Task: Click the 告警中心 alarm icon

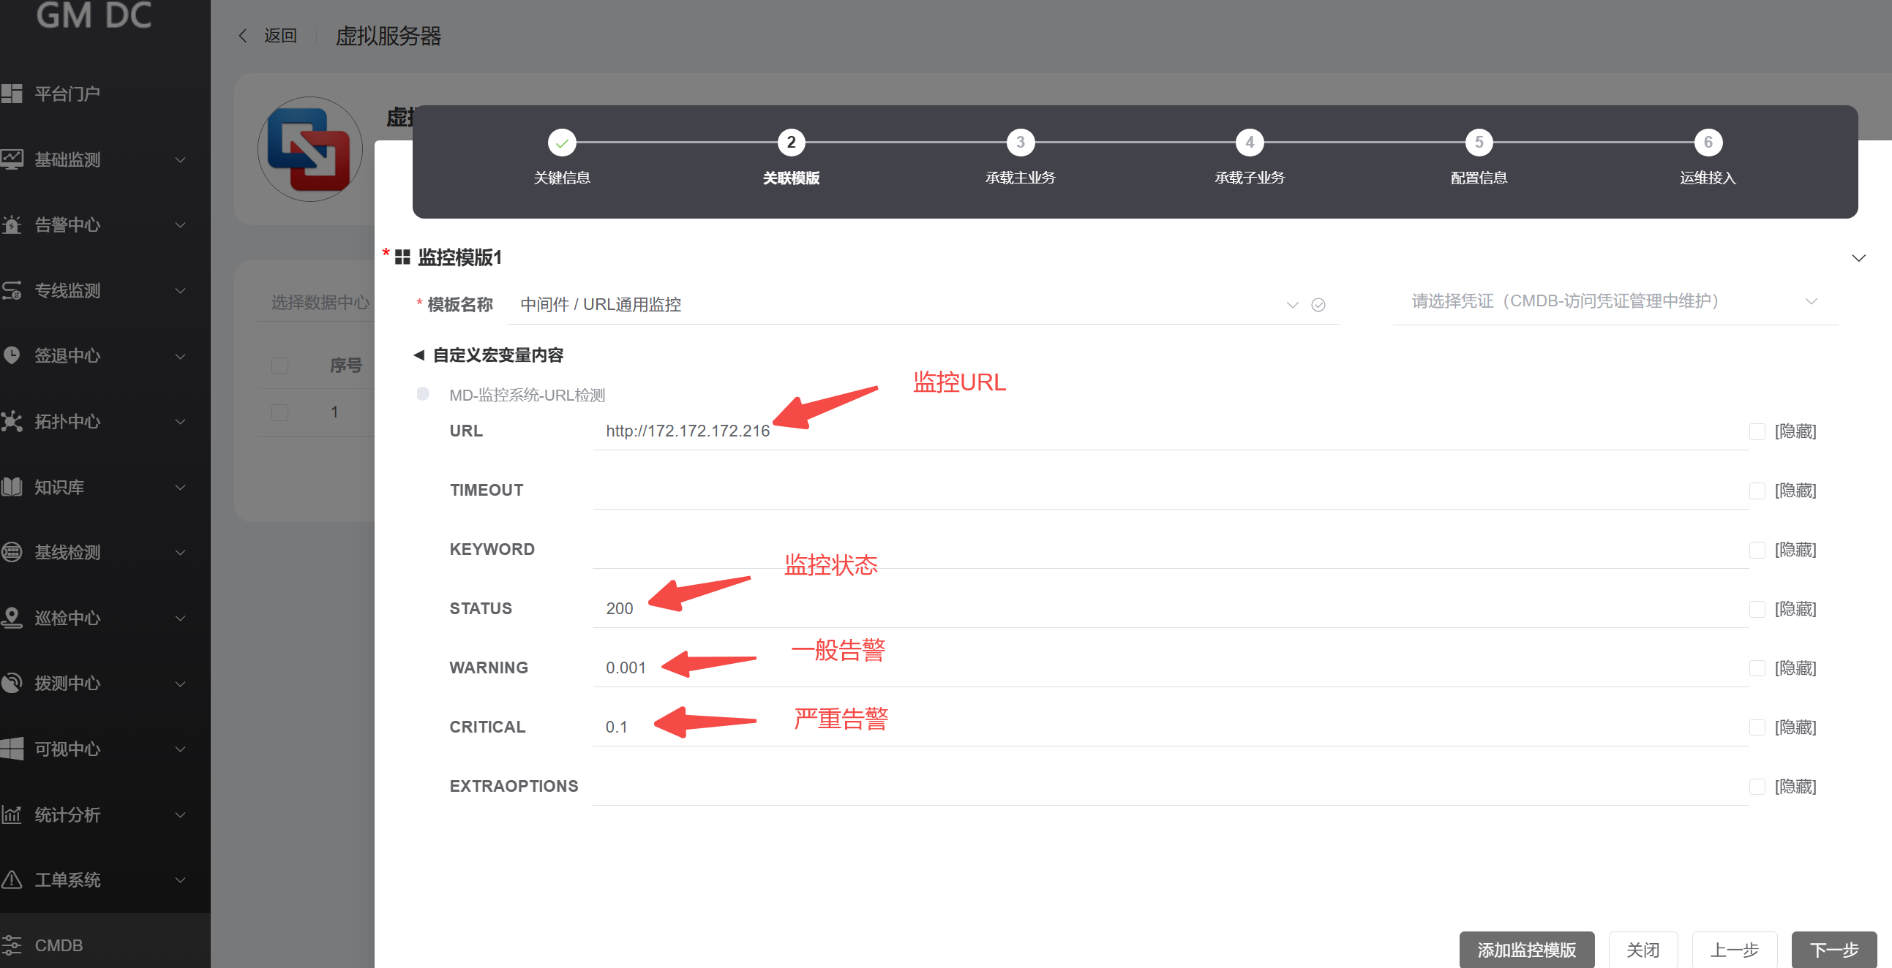Action: pos(12,224)
